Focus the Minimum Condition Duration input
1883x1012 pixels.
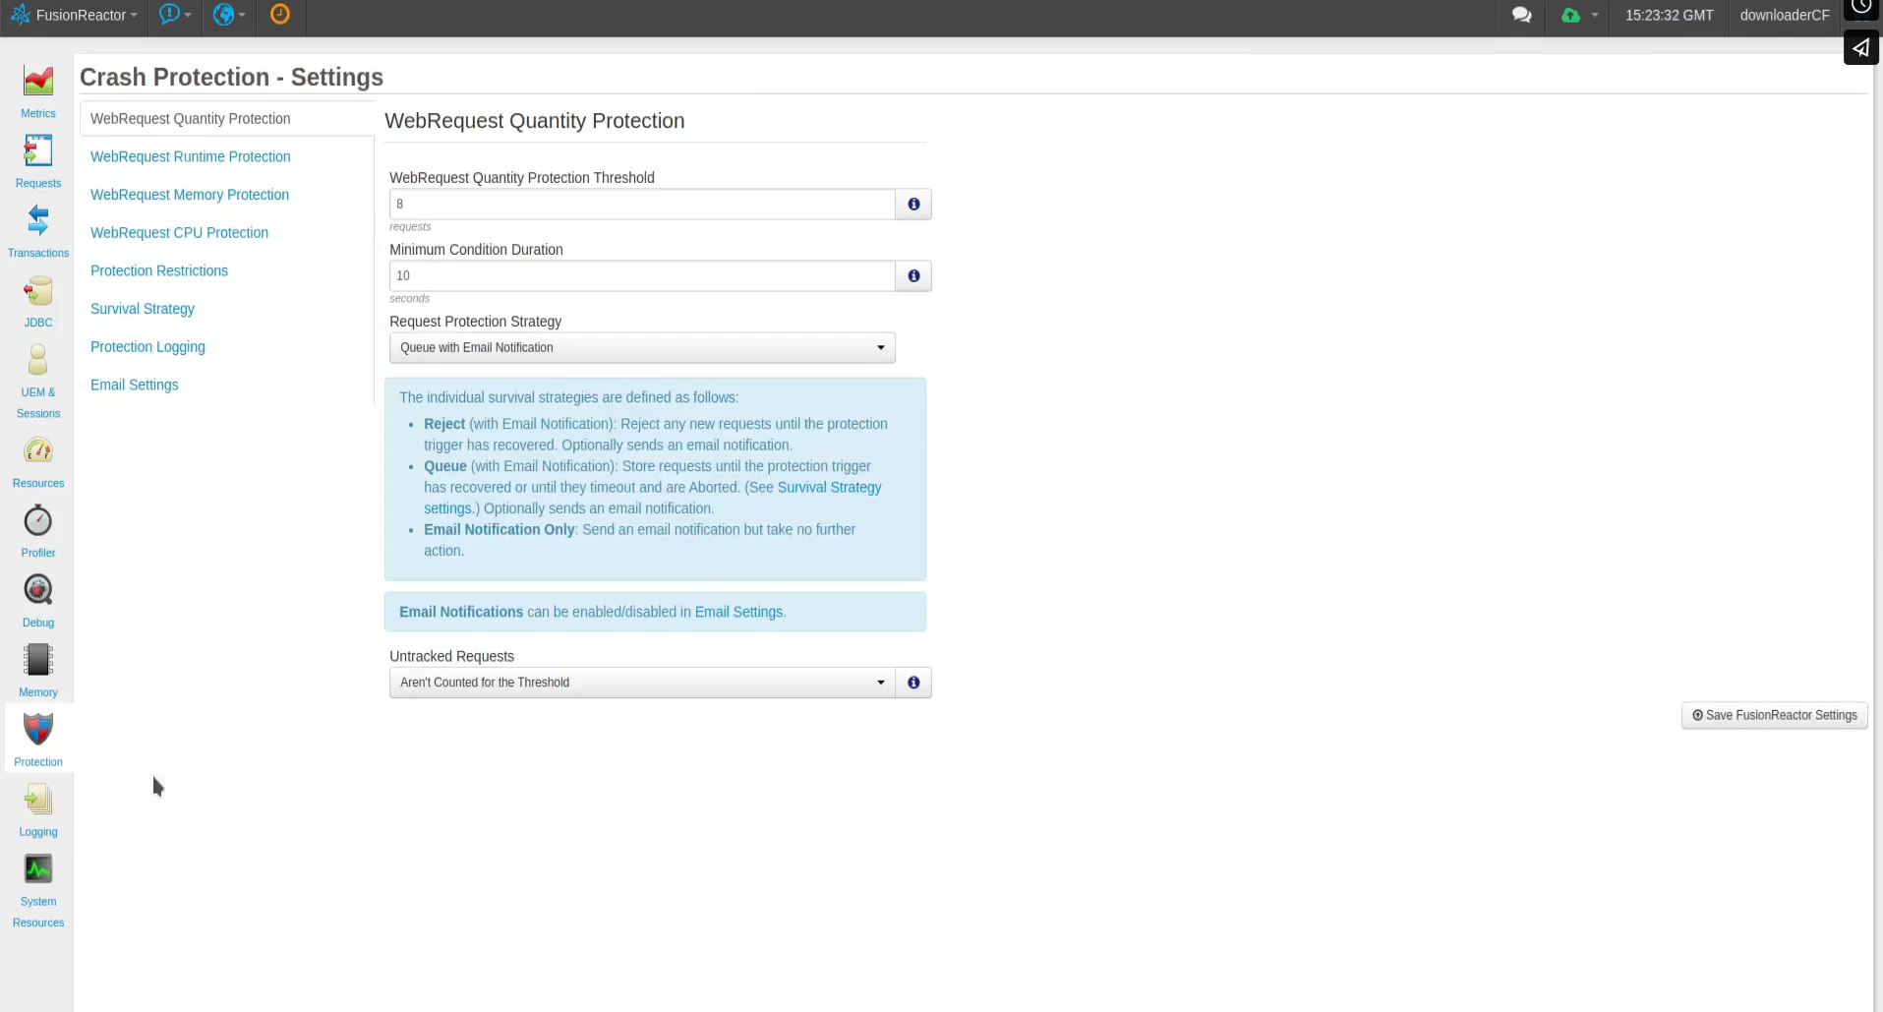point(642,275)
